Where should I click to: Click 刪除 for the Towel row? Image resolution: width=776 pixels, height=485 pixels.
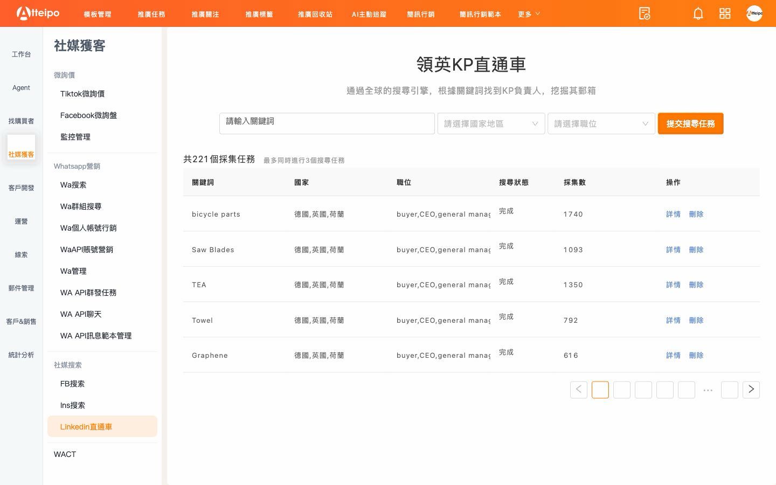[x=696, y=320]
